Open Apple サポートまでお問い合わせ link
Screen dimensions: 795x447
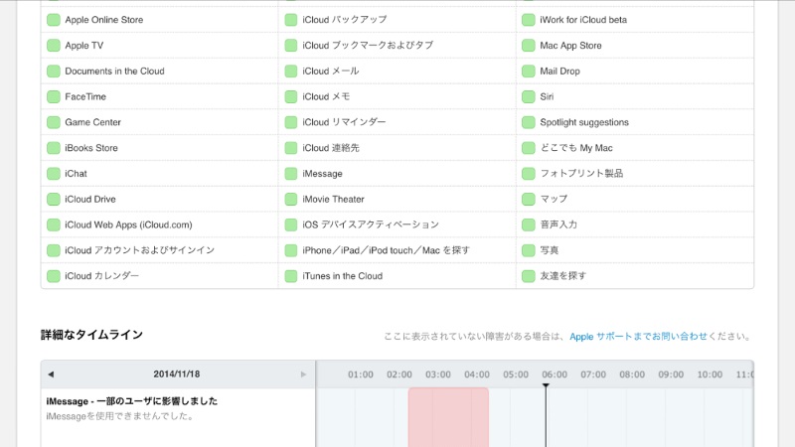[638, 337]
